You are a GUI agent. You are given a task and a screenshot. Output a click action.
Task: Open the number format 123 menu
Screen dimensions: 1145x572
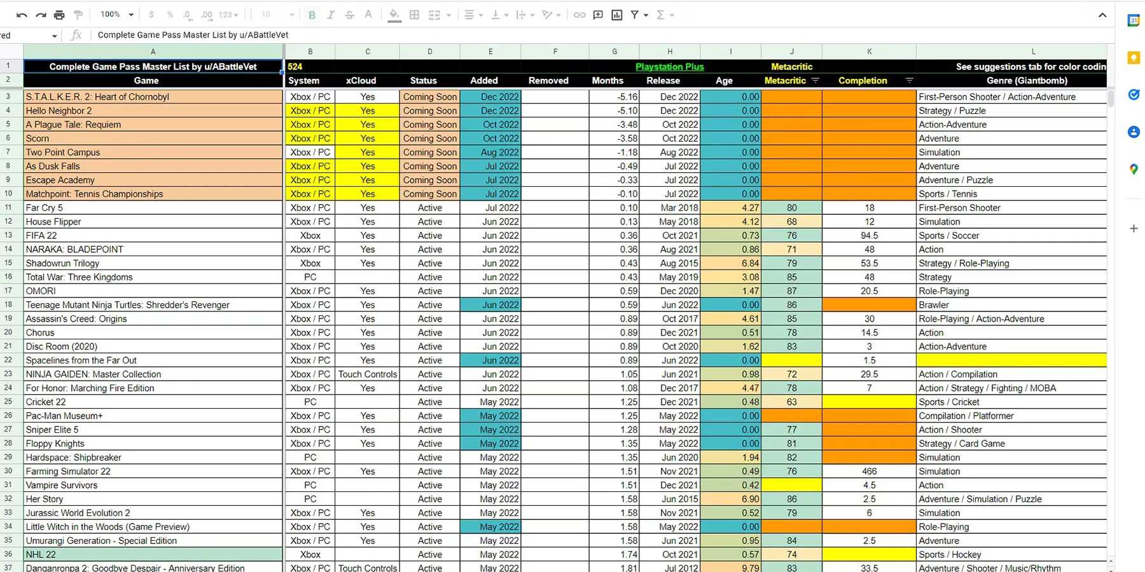(228, 15)
